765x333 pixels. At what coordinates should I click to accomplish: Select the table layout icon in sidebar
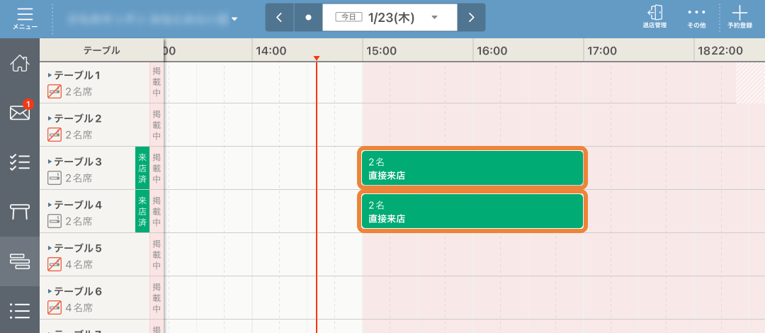pos(20,211)
